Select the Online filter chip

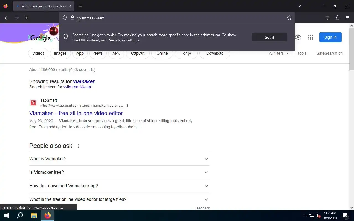pos(162,53)
